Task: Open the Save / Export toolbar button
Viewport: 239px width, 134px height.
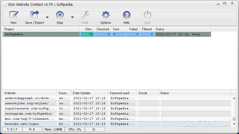Action: 35,17
